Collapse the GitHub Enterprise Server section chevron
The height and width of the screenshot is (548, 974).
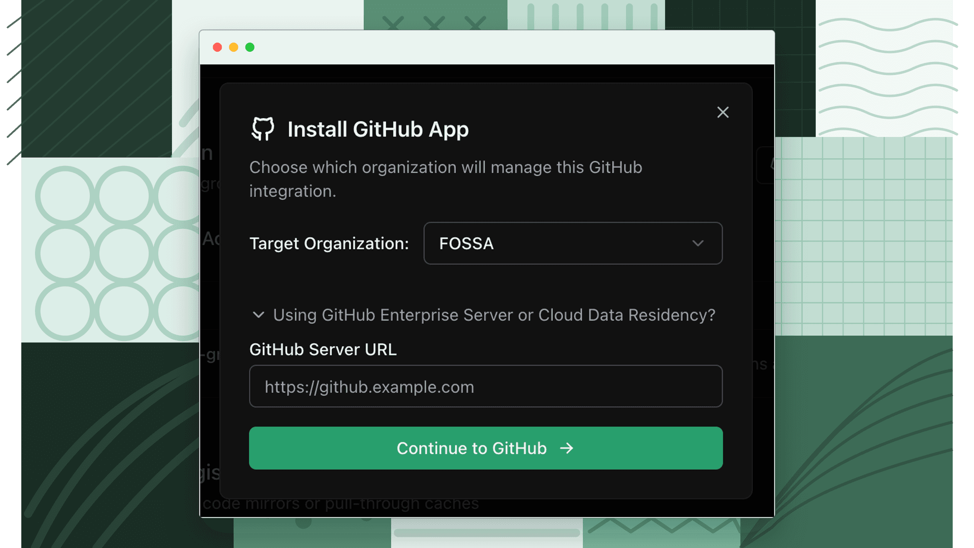coord(258,315)
